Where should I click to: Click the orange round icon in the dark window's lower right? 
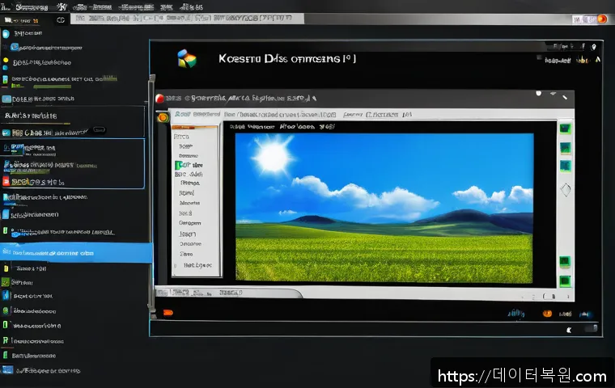coord(547,314)
